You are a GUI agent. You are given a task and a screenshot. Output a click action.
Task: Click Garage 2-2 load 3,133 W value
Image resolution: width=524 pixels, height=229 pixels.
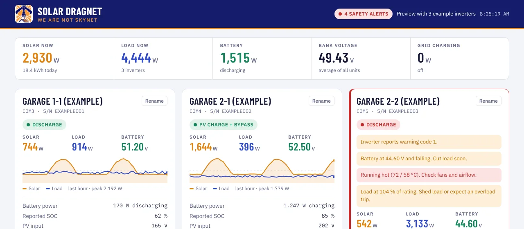420,224
